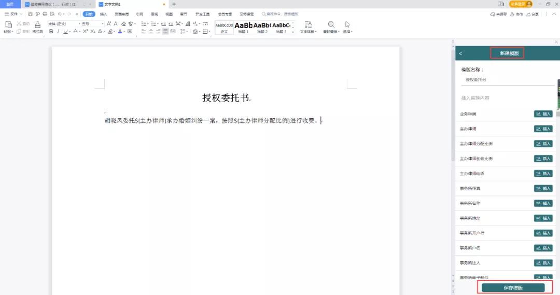The image size is (560, 295).
Task: Click the Decrease Font Size icon
Action: (x=116, y=23)
